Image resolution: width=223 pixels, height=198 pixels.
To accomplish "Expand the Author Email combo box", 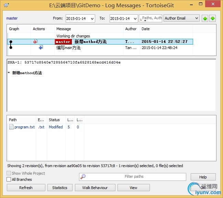I will tap(181, 18).
